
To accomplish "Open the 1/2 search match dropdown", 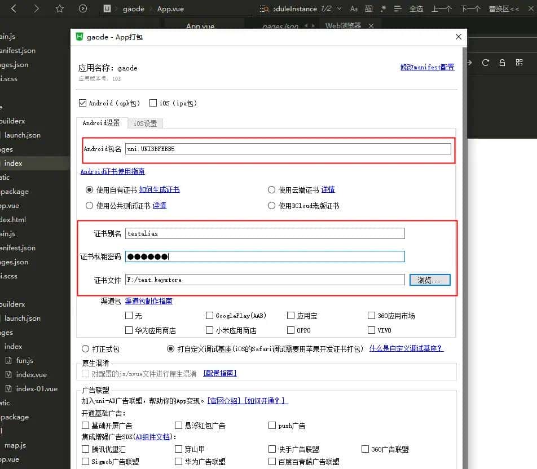I will click(339, 9).
